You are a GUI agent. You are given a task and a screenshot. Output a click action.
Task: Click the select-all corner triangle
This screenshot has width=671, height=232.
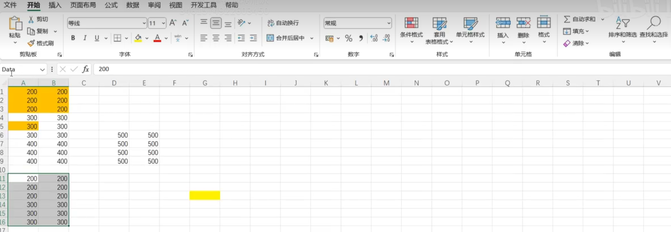pos(4,83)
